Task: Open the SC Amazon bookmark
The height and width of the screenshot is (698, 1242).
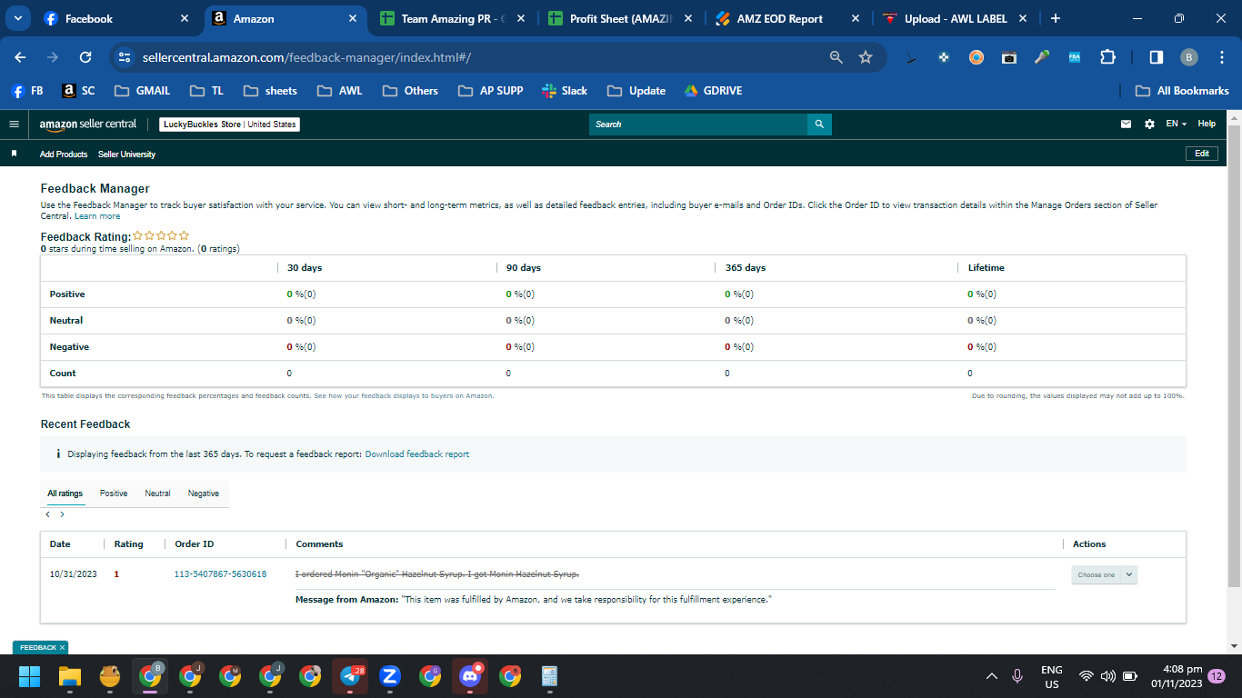Action: pyautogui.click(x=78, y=91)
